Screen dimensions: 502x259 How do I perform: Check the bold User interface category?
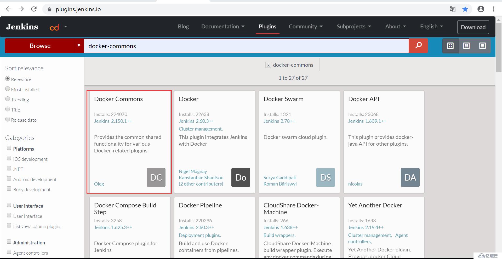pyautogui.click(x=9, y=205)
